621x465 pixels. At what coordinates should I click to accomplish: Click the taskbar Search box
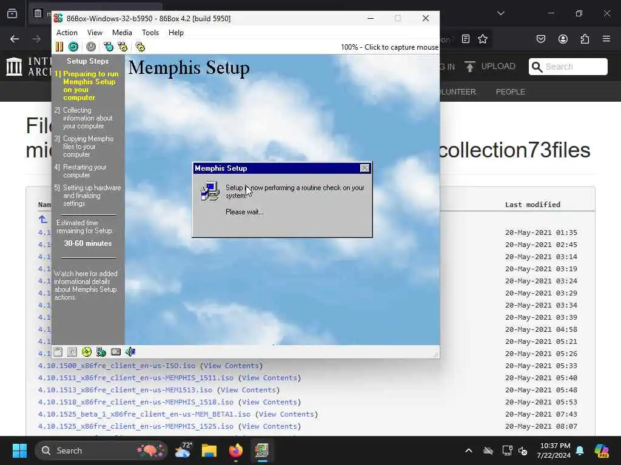click(101, 450)
